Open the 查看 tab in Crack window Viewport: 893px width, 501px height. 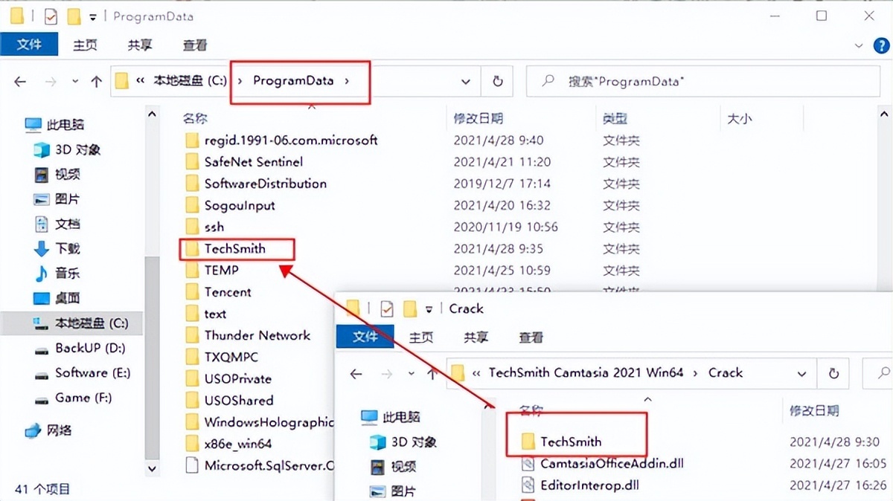coord(531,337)
